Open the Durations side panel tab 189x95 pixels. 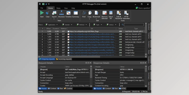[x=149, y=60]
